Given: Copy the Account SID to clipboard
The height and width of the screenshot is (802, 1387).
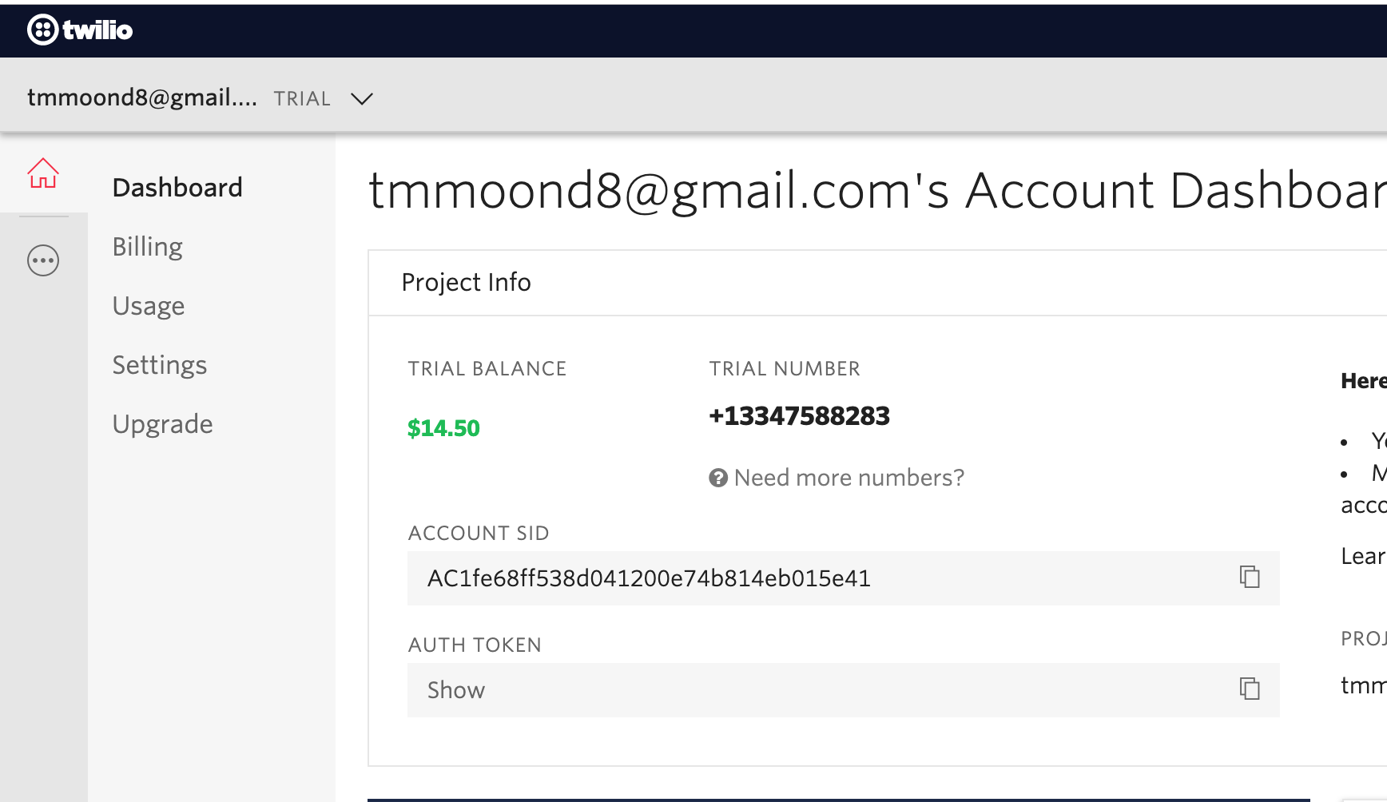Looking at the screenshot, I should 1250,577.
